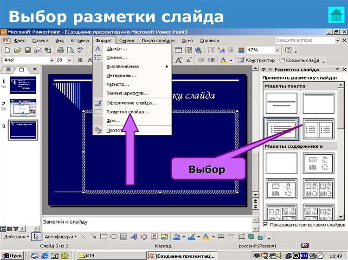Open the font size 28 dropdown

point(69,60)
